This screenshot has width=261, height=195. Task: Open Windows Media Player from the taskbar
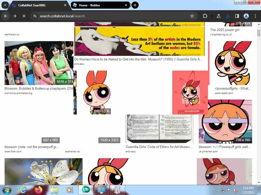(70, 190)
